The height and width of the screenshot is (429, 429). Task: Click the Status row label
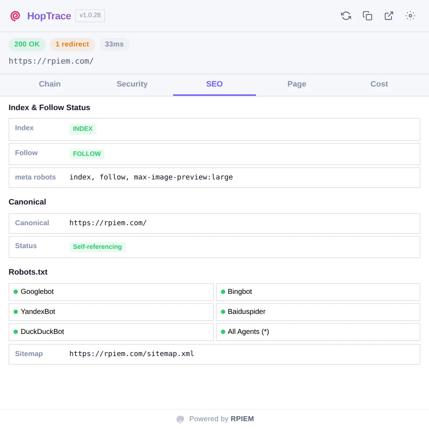click(26, 246)
